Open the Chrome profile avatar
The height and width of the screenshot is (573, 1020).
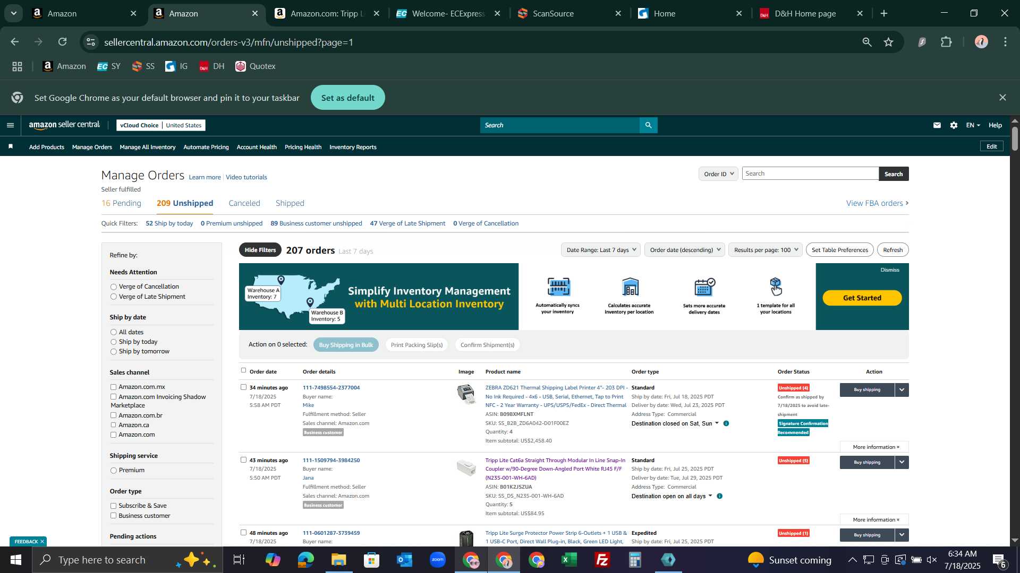[981, 42]
